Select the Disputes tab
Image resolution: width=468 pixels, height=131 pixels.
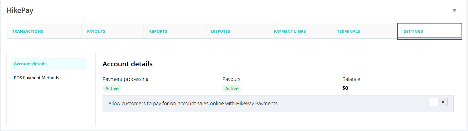coord(220,31)
